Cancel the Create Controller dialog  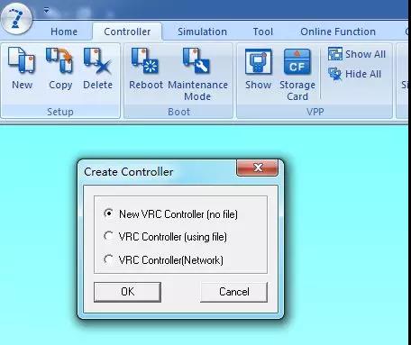tap(233, 292)
